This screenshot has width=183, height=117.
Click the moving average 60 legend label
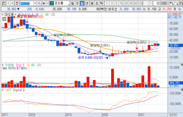click(x=47, y=14)
